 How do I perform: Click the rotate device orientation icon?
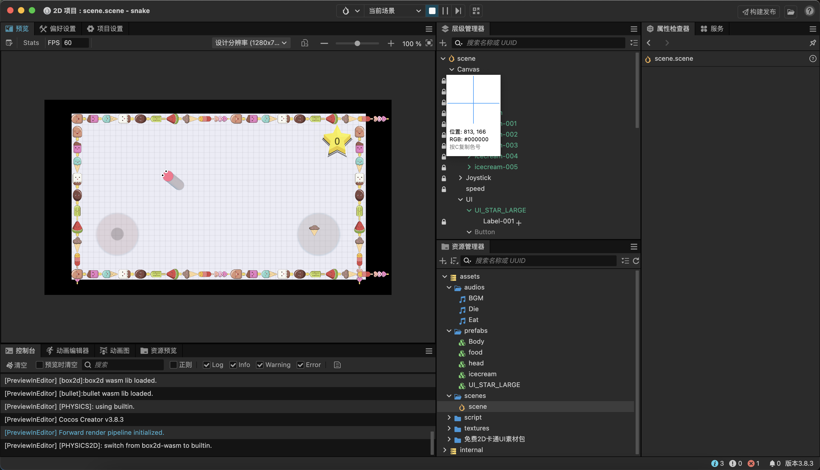coord(305,43)
